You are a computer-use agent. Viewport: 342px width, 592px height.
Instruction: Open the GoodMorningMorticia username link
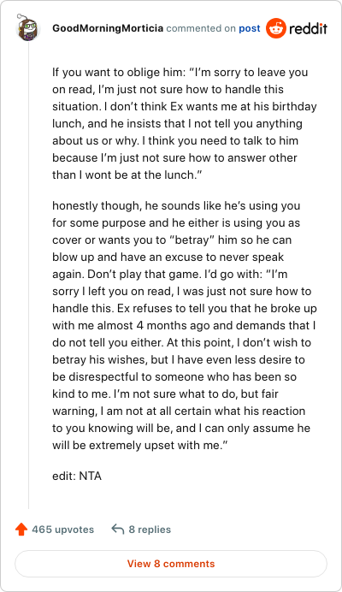pyautogui.click(x=108, y=28)
